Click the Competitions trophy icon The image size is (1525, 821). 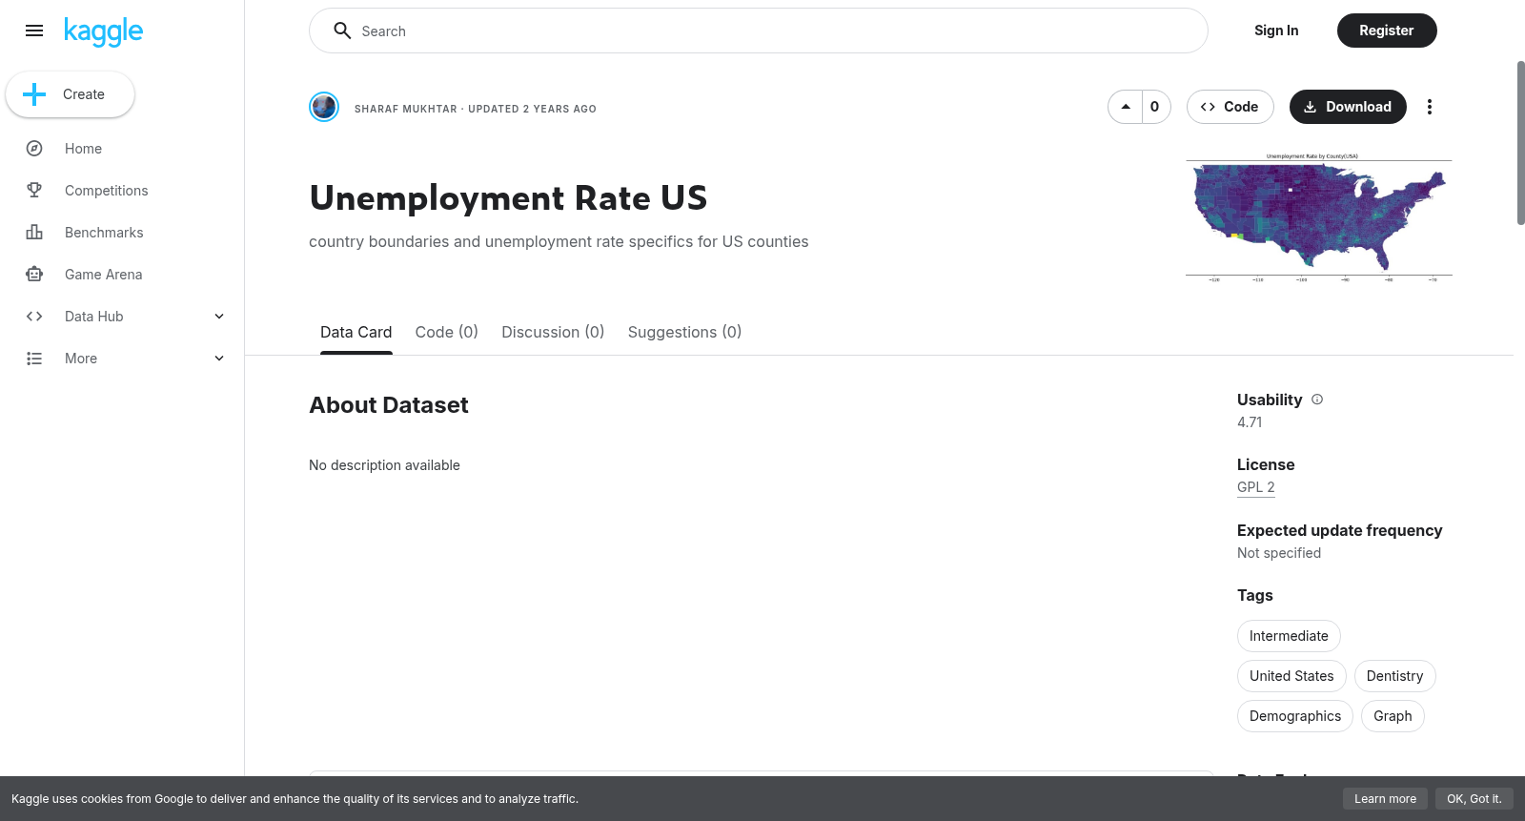point(34,191)
